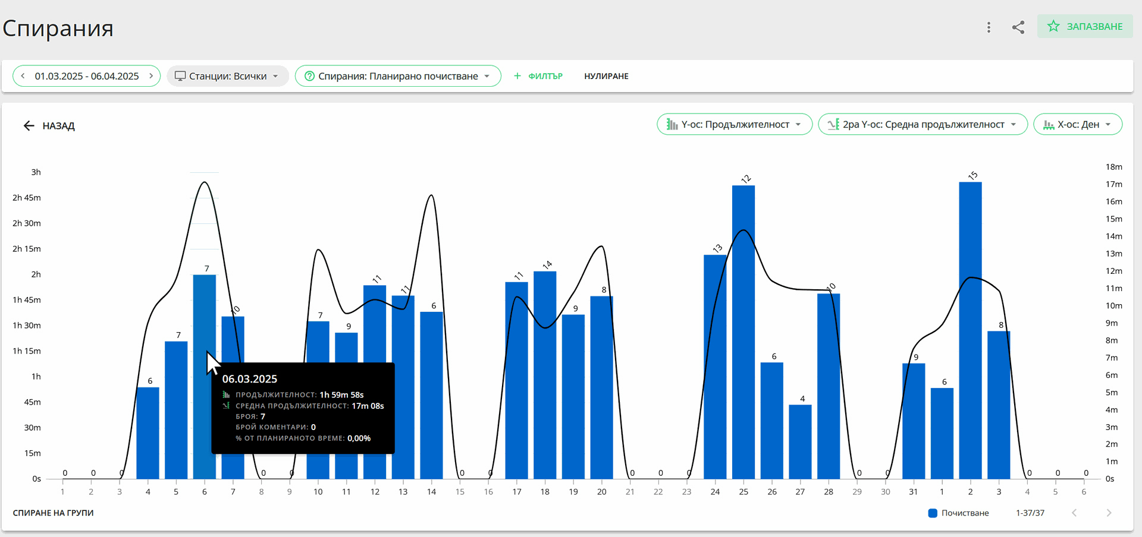This screenshot has height=537, width=1142.
Task: Click the bar for day 31
Action: click(x=914, y=421)
